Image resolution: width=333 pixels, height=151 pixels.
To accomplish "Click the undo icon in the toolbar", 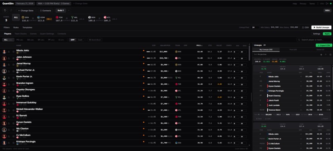I will tap(5, 11).
